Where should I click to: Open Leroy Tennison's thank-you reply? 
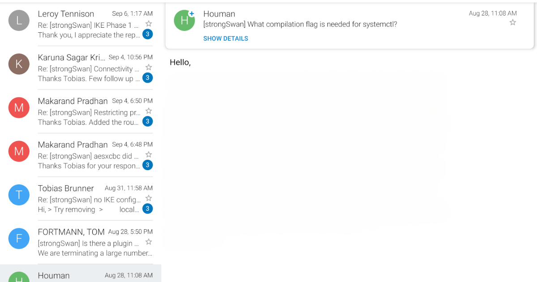pyautogui.click(x=85, y=25)
